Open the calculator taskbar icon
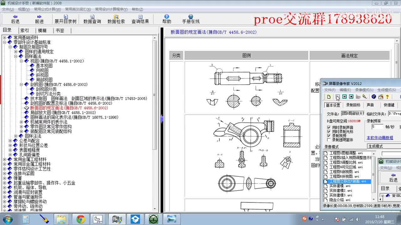The height and width of the screenshot is (225, 401). point(26,219)
